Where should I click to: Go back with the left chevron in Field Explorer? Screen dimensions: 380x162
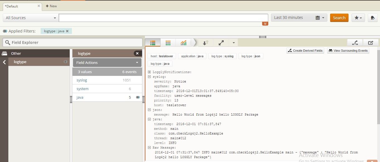point(4,62)
